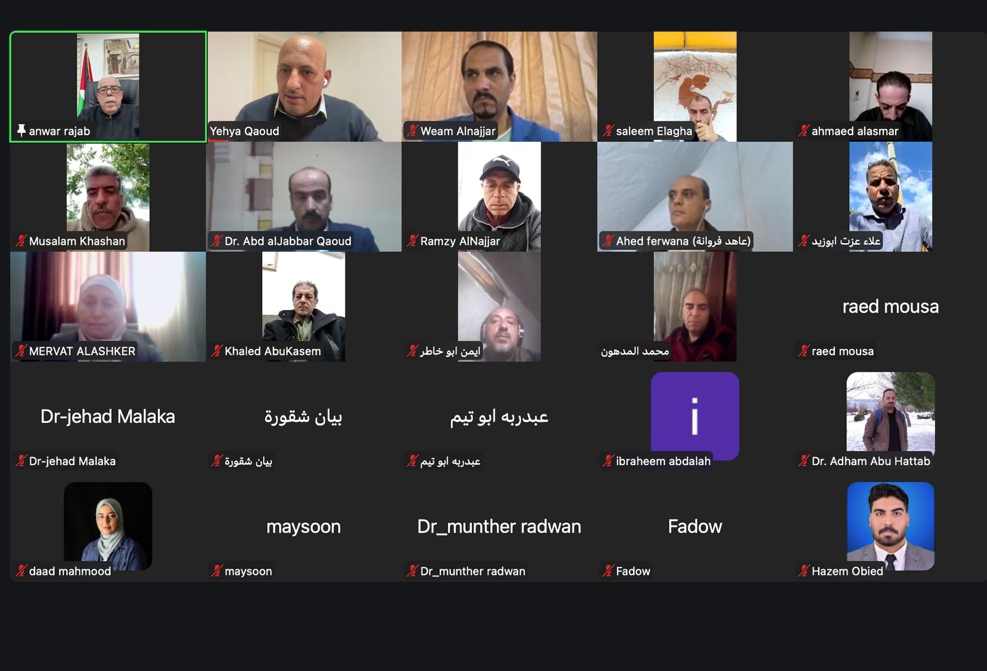Click muted mic icon next to Musalam Khashan
The width and height of the screenshot is (987, 671).
coord(21,241)
